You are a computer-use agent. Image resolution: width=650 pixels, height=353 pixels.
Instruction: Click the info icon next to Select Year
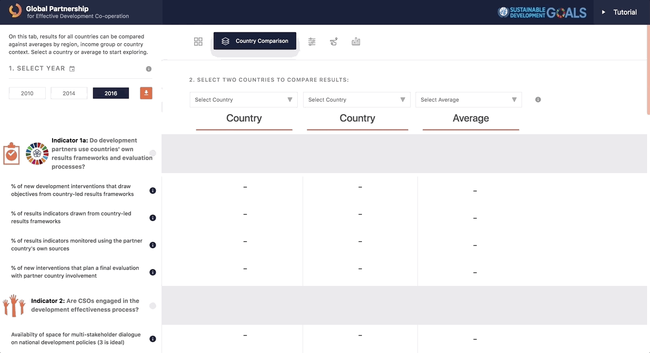pyautogui.click(x=148, y=69)
